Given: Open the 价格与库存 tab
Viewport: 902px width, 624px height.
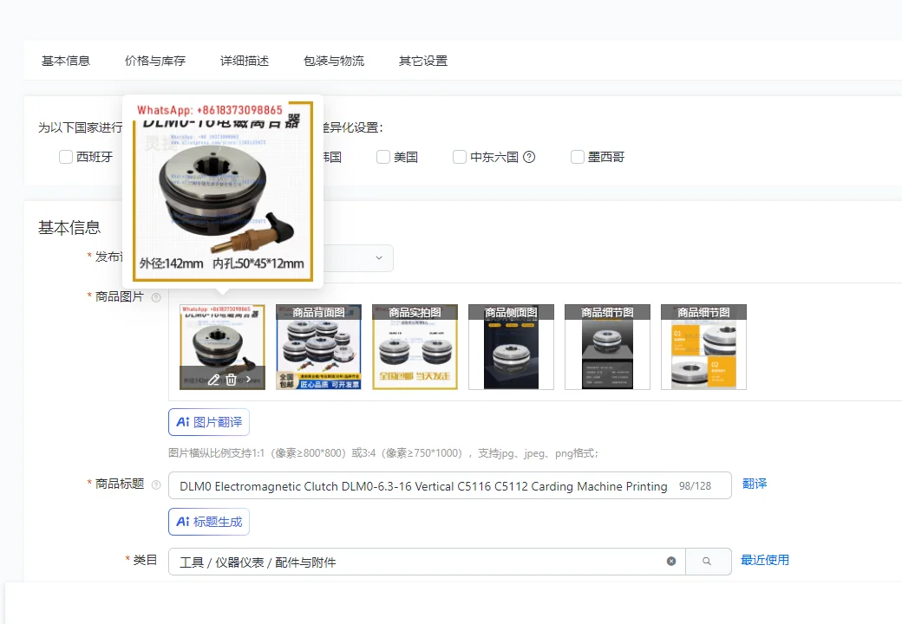Looking at the screenshot, I should (155, 61).
